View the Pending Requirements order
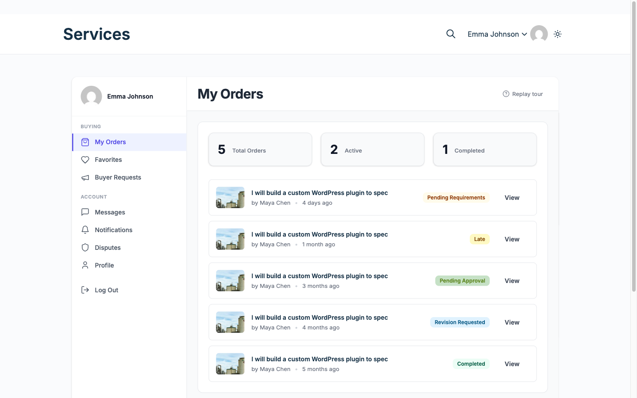Image resolution: width=637 pixels, height=398 pixels. [x=512, y=198]
